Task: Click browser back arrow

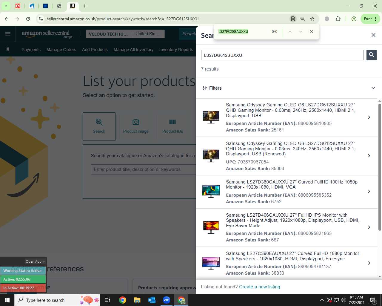Action: [7, 19]
